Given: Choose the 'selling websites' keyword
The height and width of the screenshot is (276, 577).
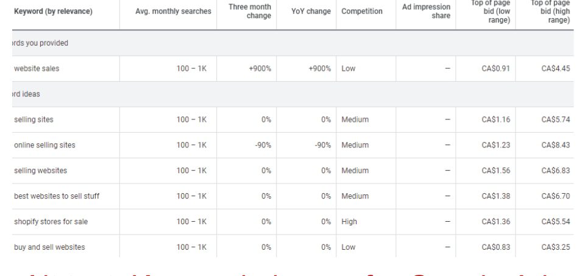Looking at the screenshot, I should coord(39,171).
